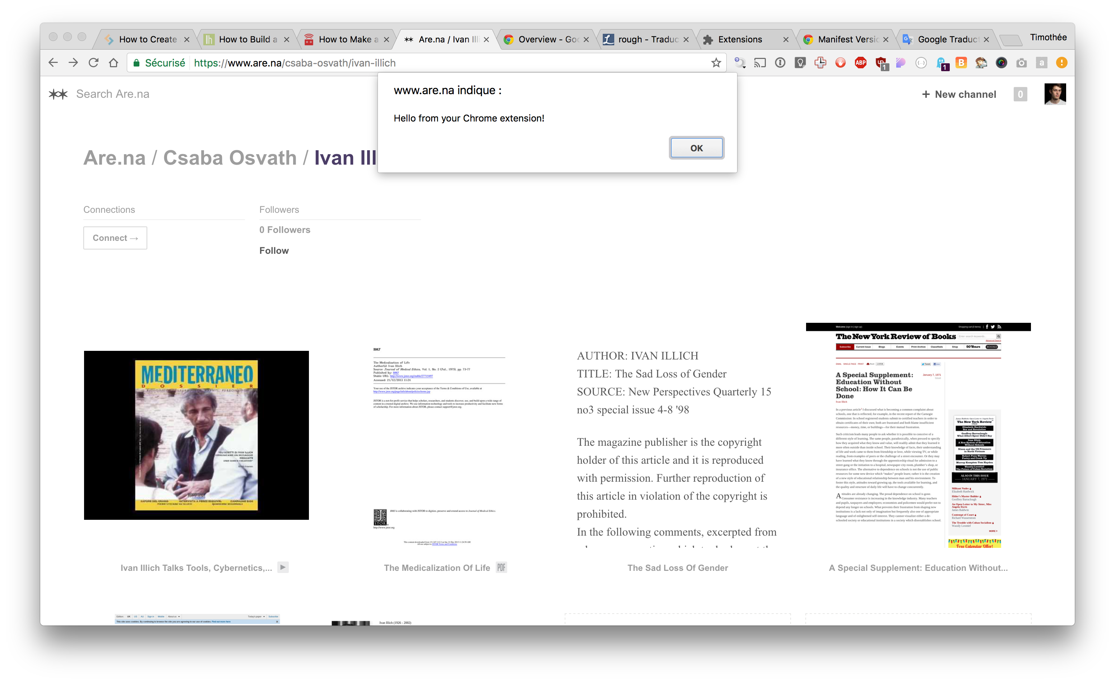Screen dimensions: 1115x683
Task: Switch to the Extensions tab
Action: [746, 40]
